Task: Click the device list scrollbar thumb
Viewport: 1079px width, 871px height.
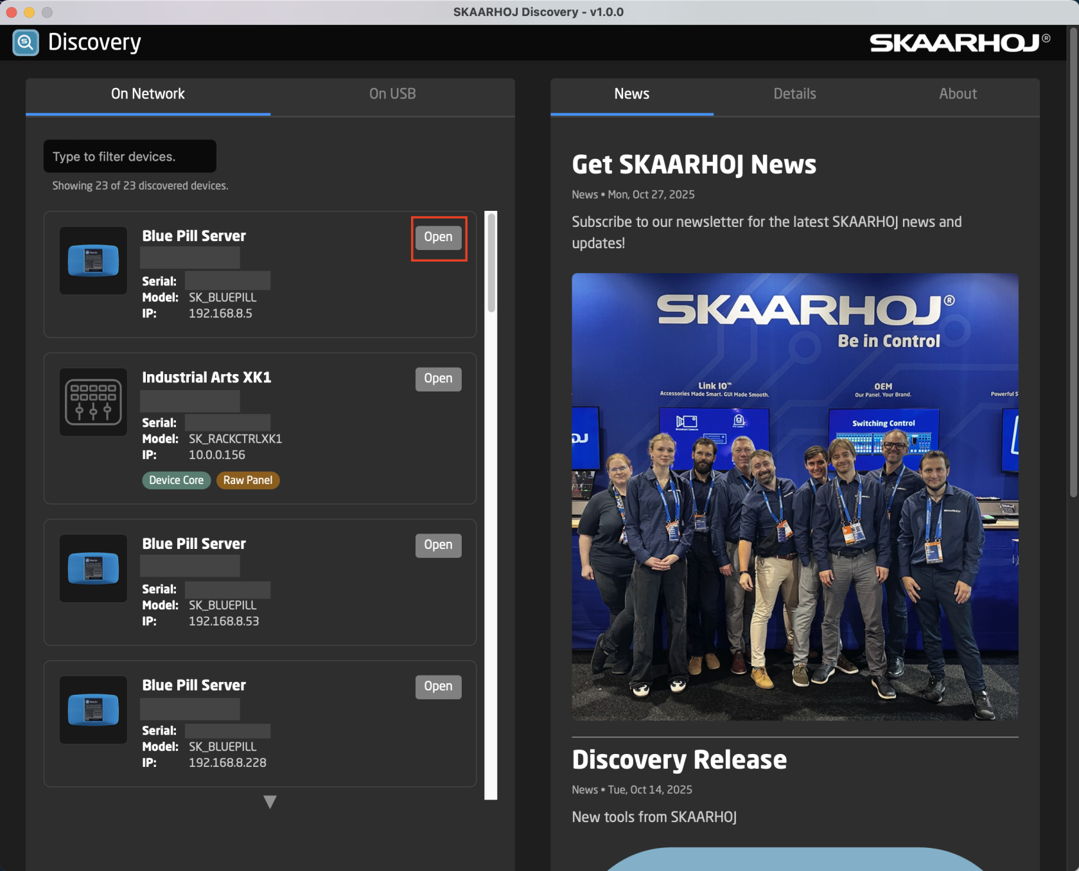Action: 491,264
